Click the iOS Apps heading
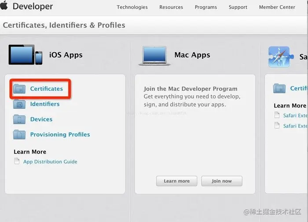 pos(66,55)
